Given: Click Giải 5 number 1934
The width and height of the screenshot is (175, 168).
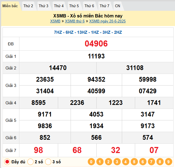Looking at the screenshot, I should [x=96, y=126].
